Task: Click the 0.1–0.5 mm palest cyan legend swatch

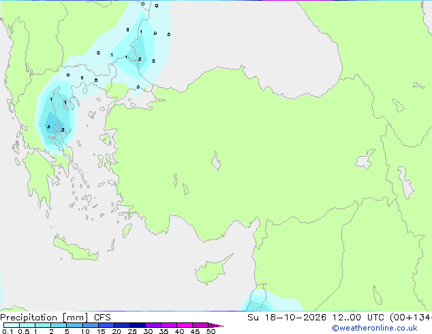Action: tap(12, 325)
